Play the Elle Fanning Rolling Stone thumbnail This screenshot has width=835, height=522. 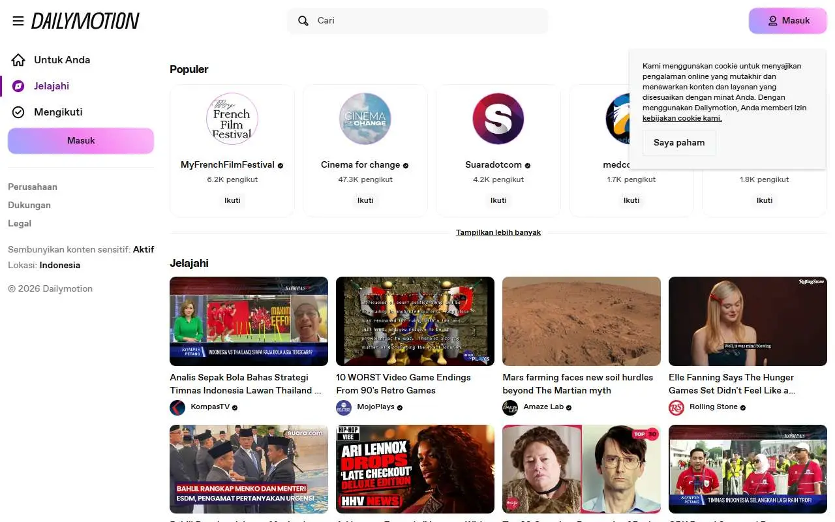pyautogui.click(x=748, y=321)
